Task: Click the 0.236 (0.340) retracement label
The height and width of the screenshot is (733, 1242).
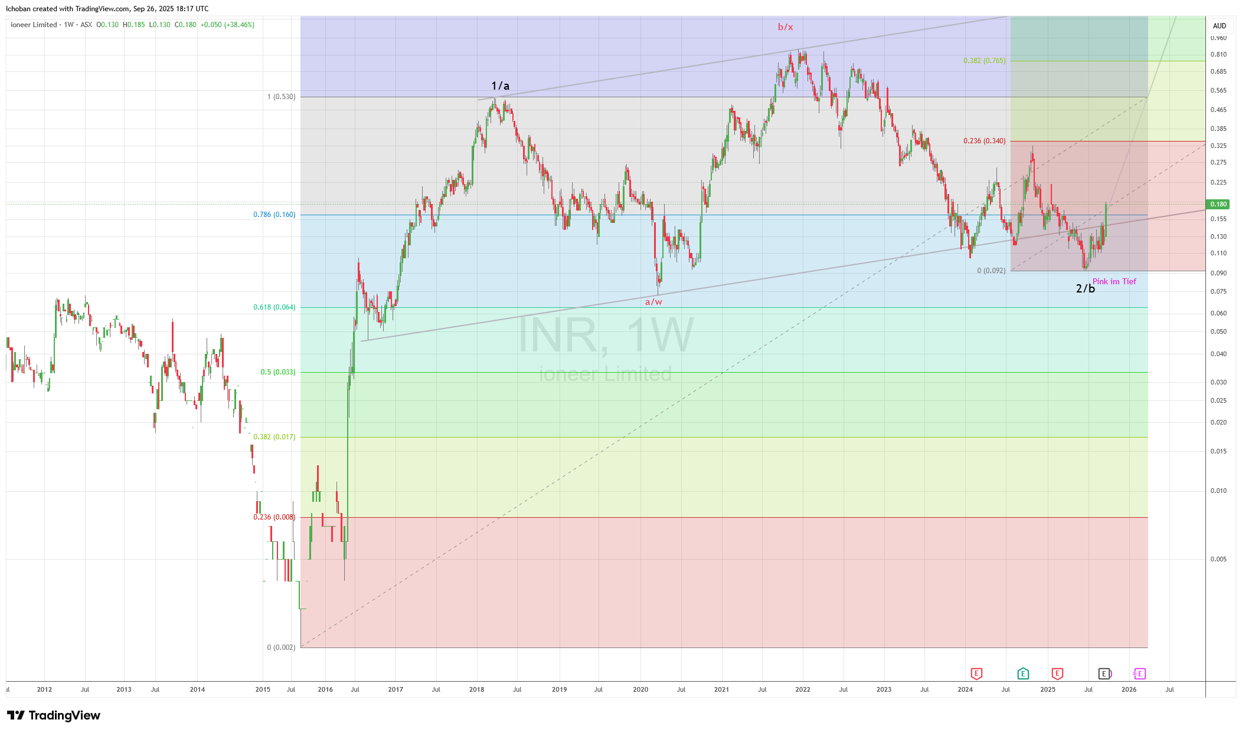Action: (x=984, y=141)
